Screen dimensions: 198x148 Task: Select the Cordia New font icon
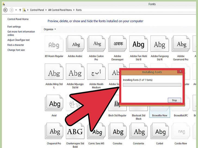tap(181, 131)
